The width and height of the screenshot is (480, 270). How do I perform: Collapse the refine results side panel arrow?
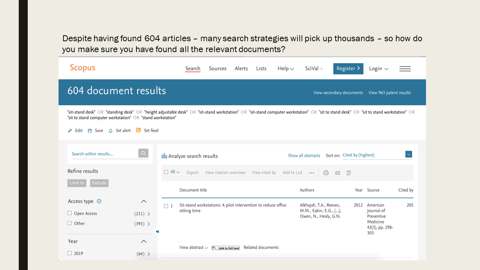[x=157, y=231]
